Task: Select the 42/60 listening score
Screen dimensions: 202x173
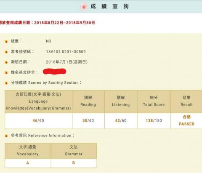Action: click(x=121, y=120)
